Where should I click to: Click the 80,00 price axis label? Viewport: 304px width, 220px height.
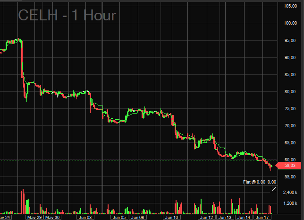click(290, 91)
